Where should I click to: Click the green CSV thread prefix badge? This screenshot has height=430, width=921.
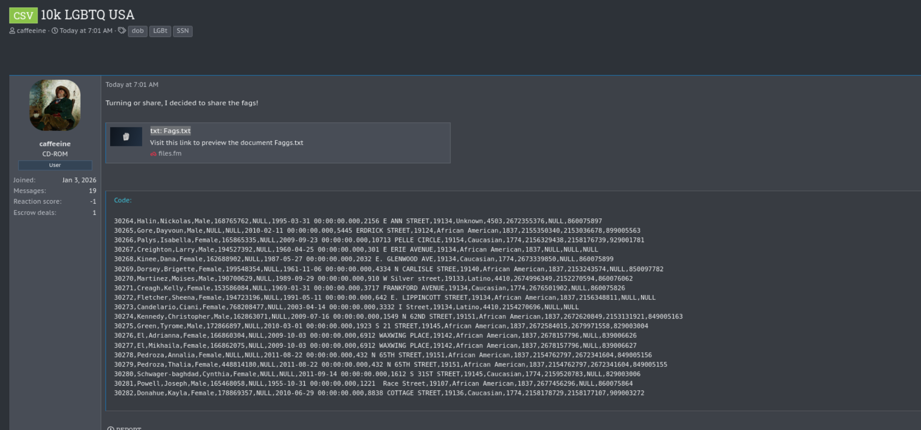(x=23, y=15)
